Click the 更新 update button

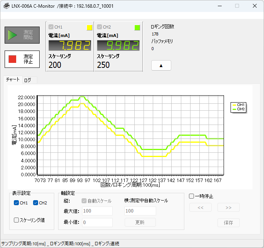click(x=140, y=223)
